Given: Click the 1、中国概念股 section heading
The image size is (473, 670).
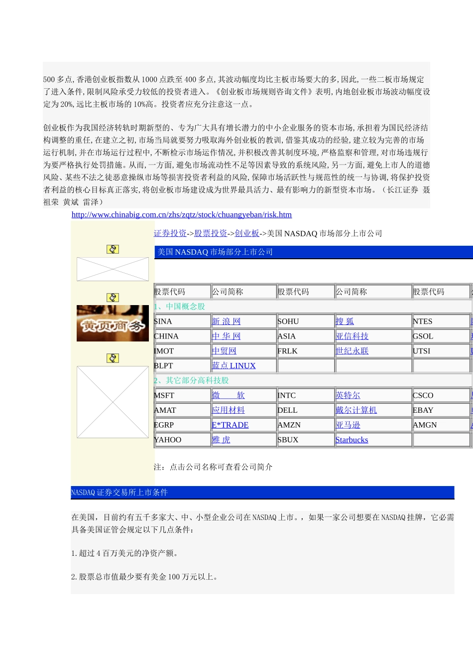Looking at the screenshot, I should pyautogui.click(x=179, y=307).
